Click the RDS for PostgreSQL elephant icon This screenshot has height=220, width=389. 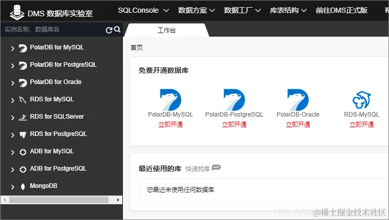pyautogui.click(x=23, y=135)
